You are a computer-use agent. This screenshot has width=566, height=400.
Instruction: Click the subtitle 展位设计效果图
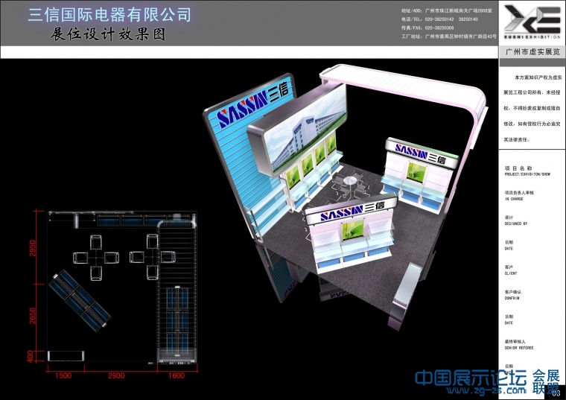(x=108, y=34)
